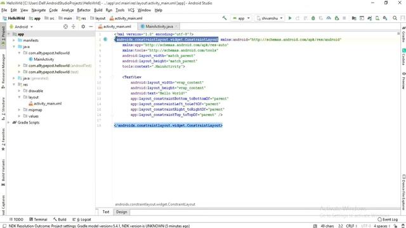This screenshot has width=406, height=228.
Task: Open the File menu
Action: tap(4, 10)
